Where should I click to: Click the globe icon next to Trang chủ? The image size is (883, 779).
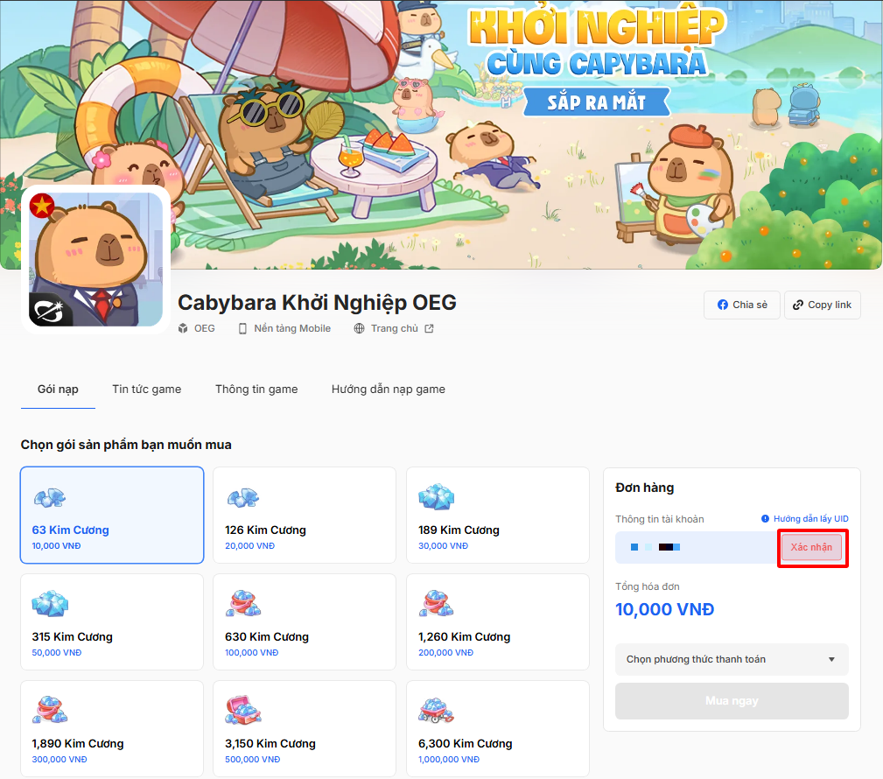(x=359, y=328)
